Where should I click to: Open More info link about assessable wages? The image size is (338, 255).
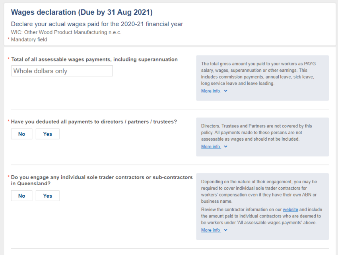(211, 91)
